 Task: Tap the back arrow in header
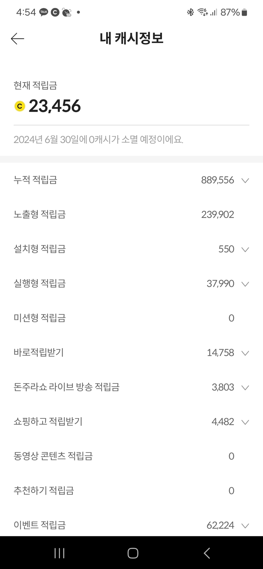(x=17, y=39)
